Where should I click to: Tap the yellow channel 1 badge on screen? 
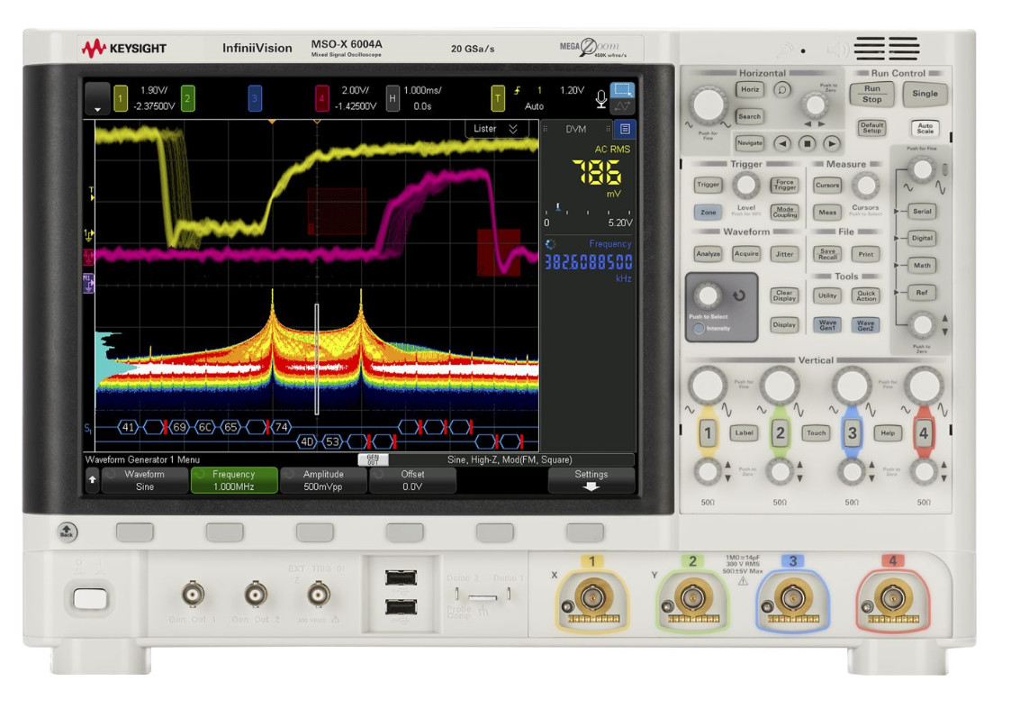pyautogui.click(x=121, y=99)
